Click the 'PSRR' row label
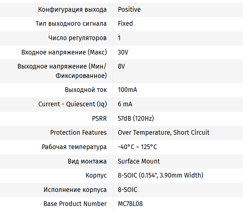Image resolution: width=243 pixels, height=214 pixels. (x=99, y=118)
